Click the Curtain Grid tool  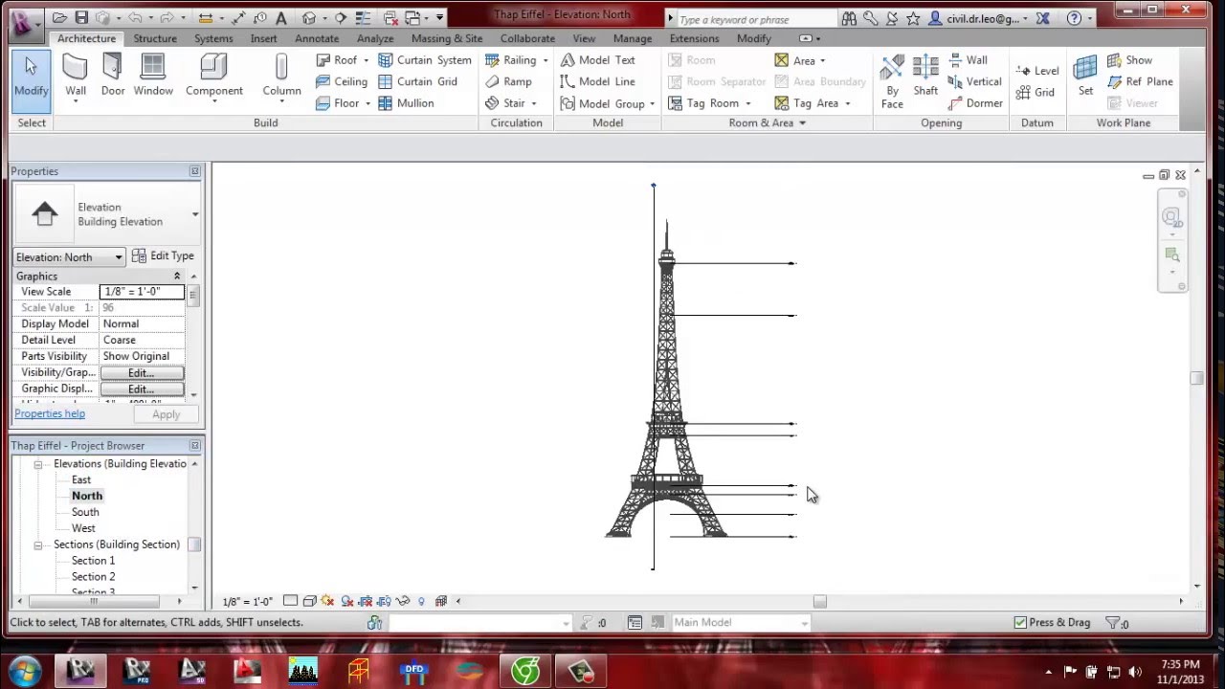(x=417, y=81)
